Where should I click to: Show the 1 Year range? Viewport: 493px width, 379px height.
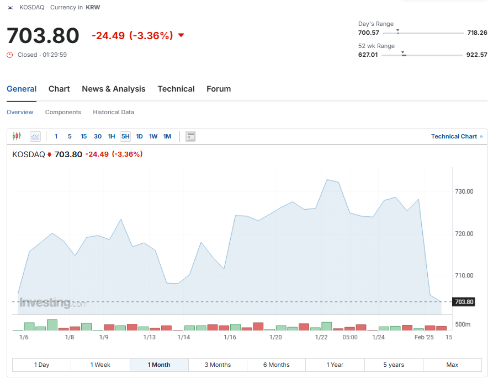click(335, 365)
